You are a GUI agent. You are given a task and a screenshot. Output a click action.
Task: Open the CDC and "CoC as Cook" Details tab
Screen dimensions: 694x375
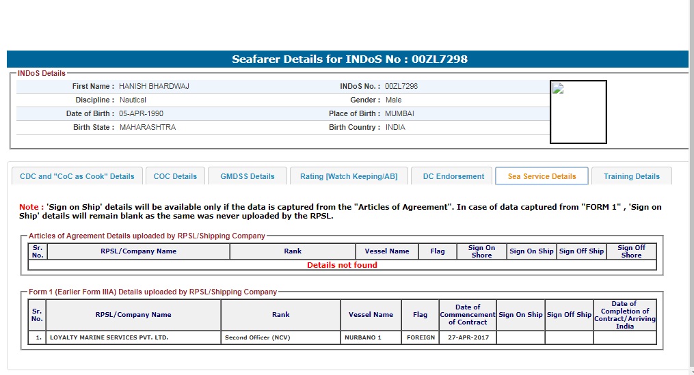[77, 176]
